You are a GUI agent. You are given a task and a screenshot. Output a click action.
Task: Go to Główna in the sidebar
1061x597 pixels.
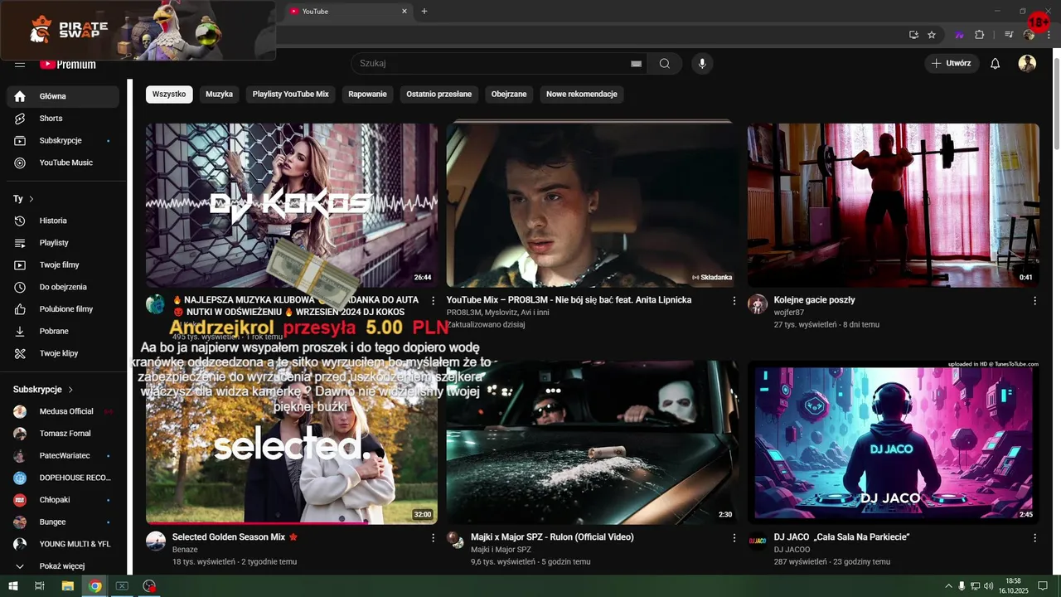(x=63, y=96)
